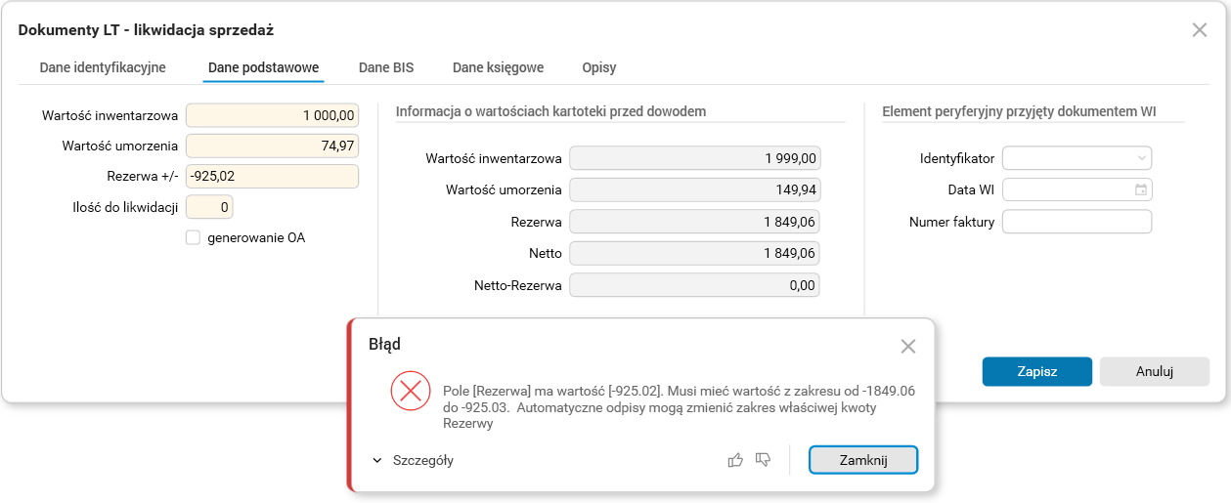Enable the generowanie OA checkbox

pyautogui.click(x=193, y=237)
